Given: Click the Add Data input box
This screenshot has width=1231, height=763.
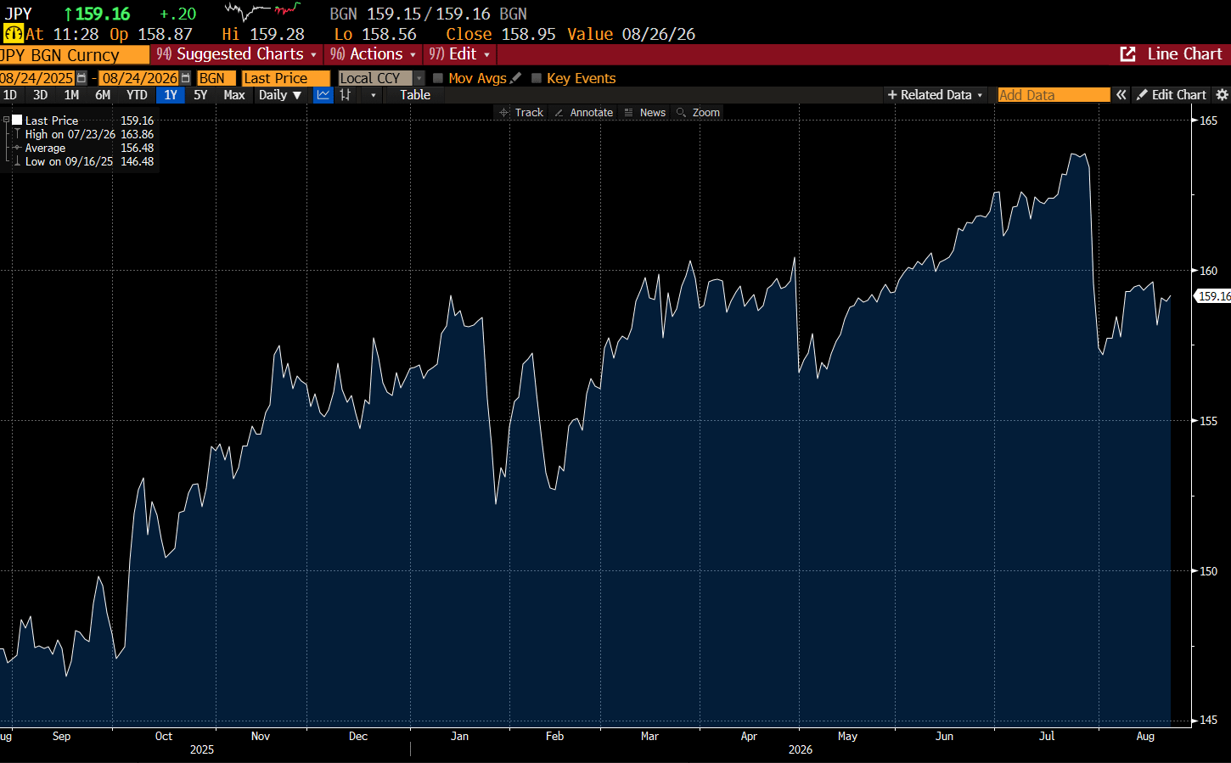Looking at the screenshot, I should (1054, 95).
